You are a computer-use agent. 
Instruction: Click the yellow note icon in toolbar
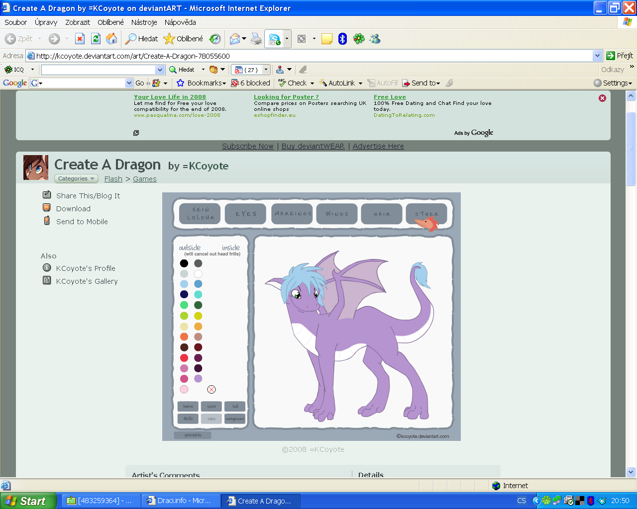[327, 39]
